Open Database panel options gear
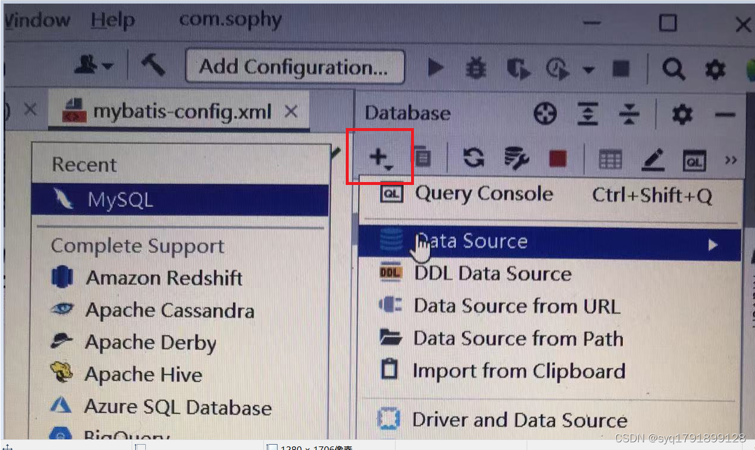 (682, 114)
